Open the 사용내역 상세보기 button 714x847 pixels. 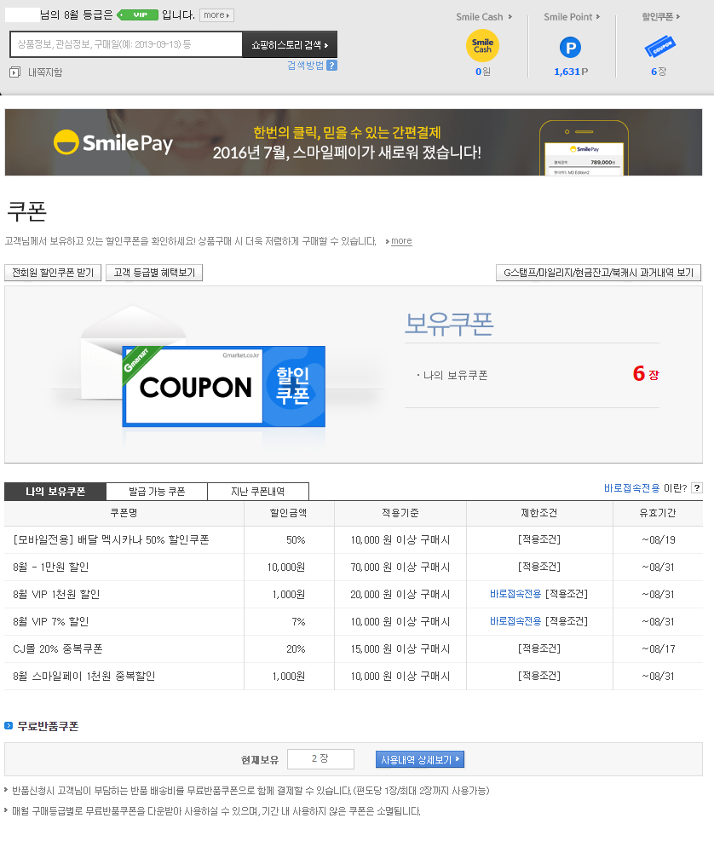tap(420, 759)
